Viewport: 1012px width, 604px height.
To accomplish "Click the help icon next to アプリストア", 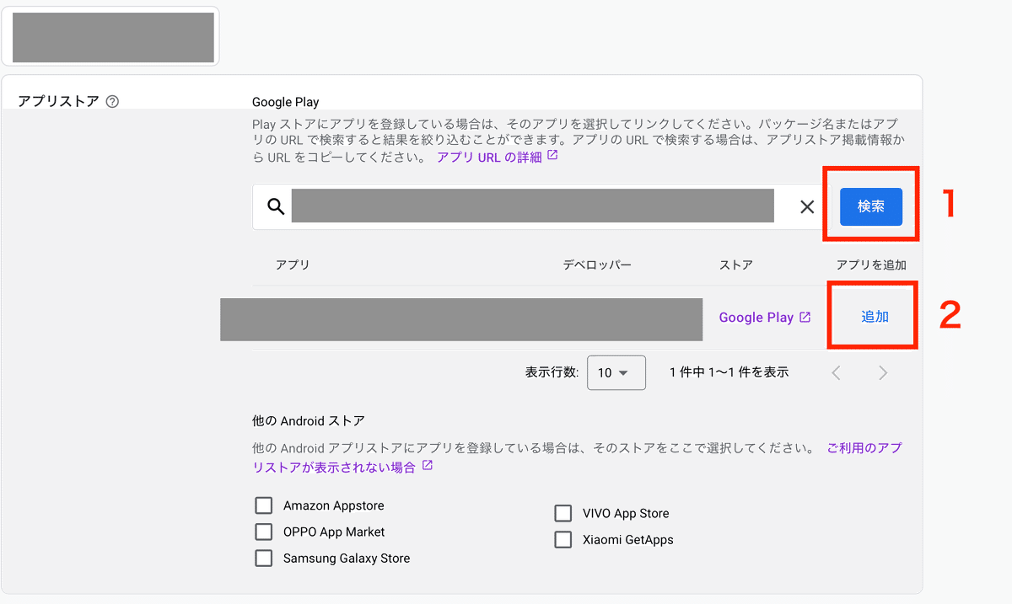I will click(112, 102).
